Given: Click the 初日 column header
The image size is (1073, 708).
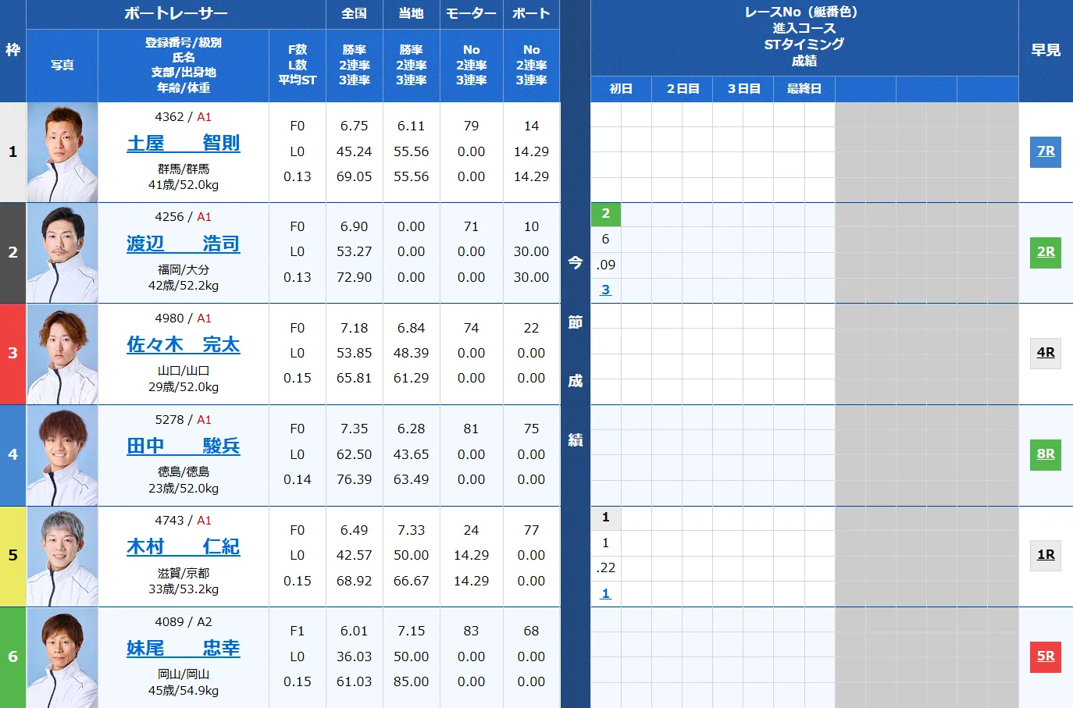Looking at the screenshot, I should [x=621, y=89].
